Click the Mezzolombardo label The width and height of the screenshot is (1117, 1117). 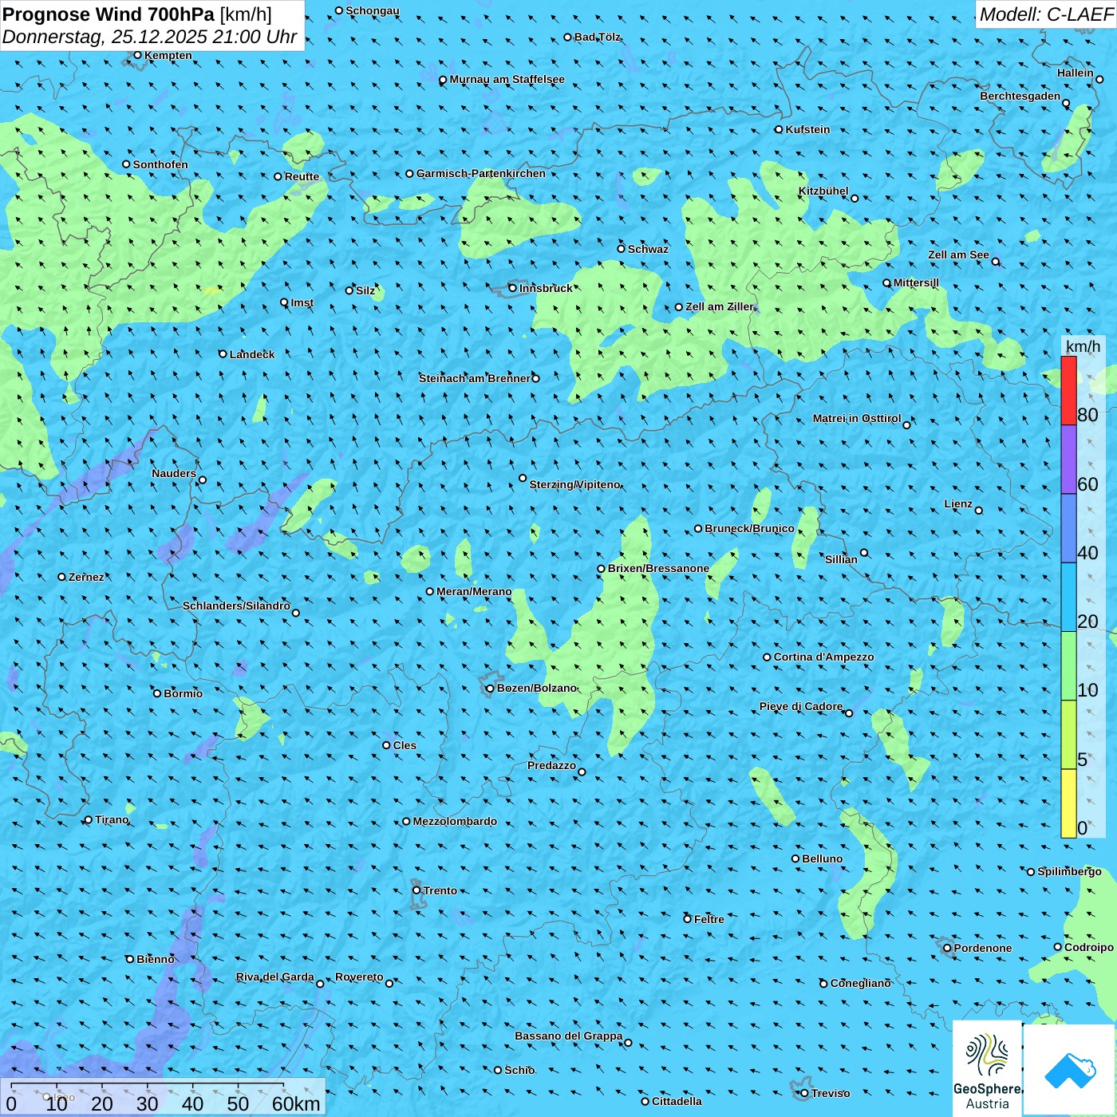point(455,821)
